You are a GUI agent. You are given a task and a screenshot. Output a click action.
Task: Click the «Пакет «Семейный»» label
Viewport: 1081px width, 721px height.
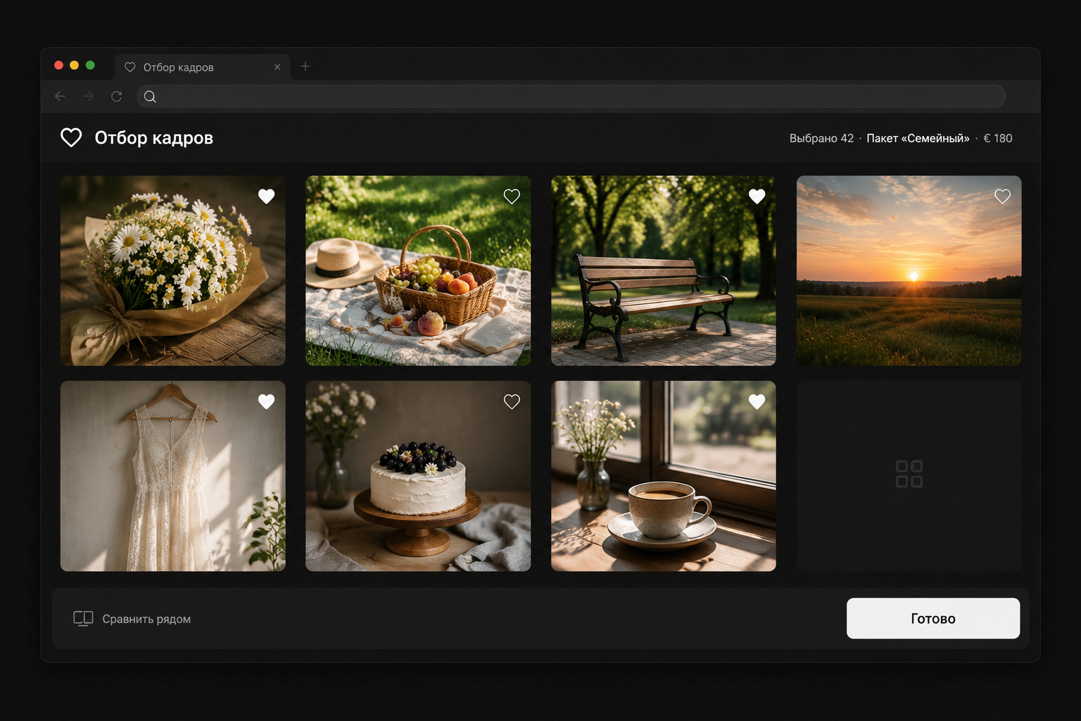tap(918, 138)
